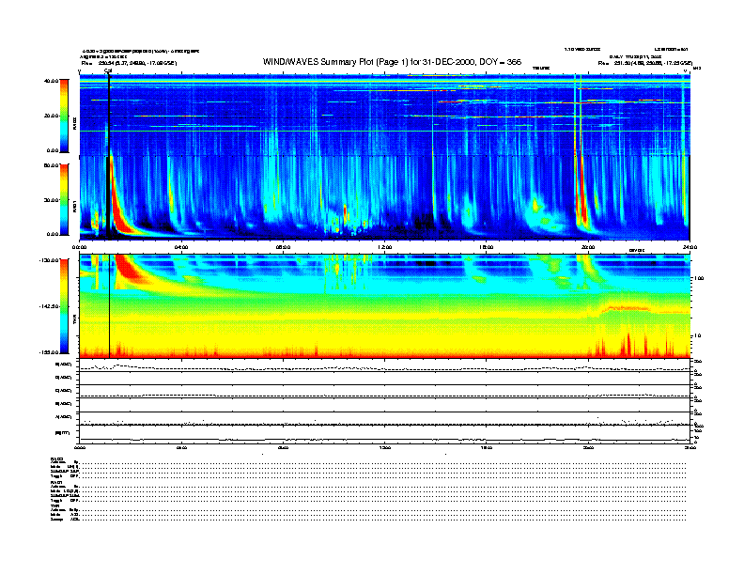This screenshot has height=575, width=744.
Task: Click the RAD1 status section header
Action: pos(57,482)
